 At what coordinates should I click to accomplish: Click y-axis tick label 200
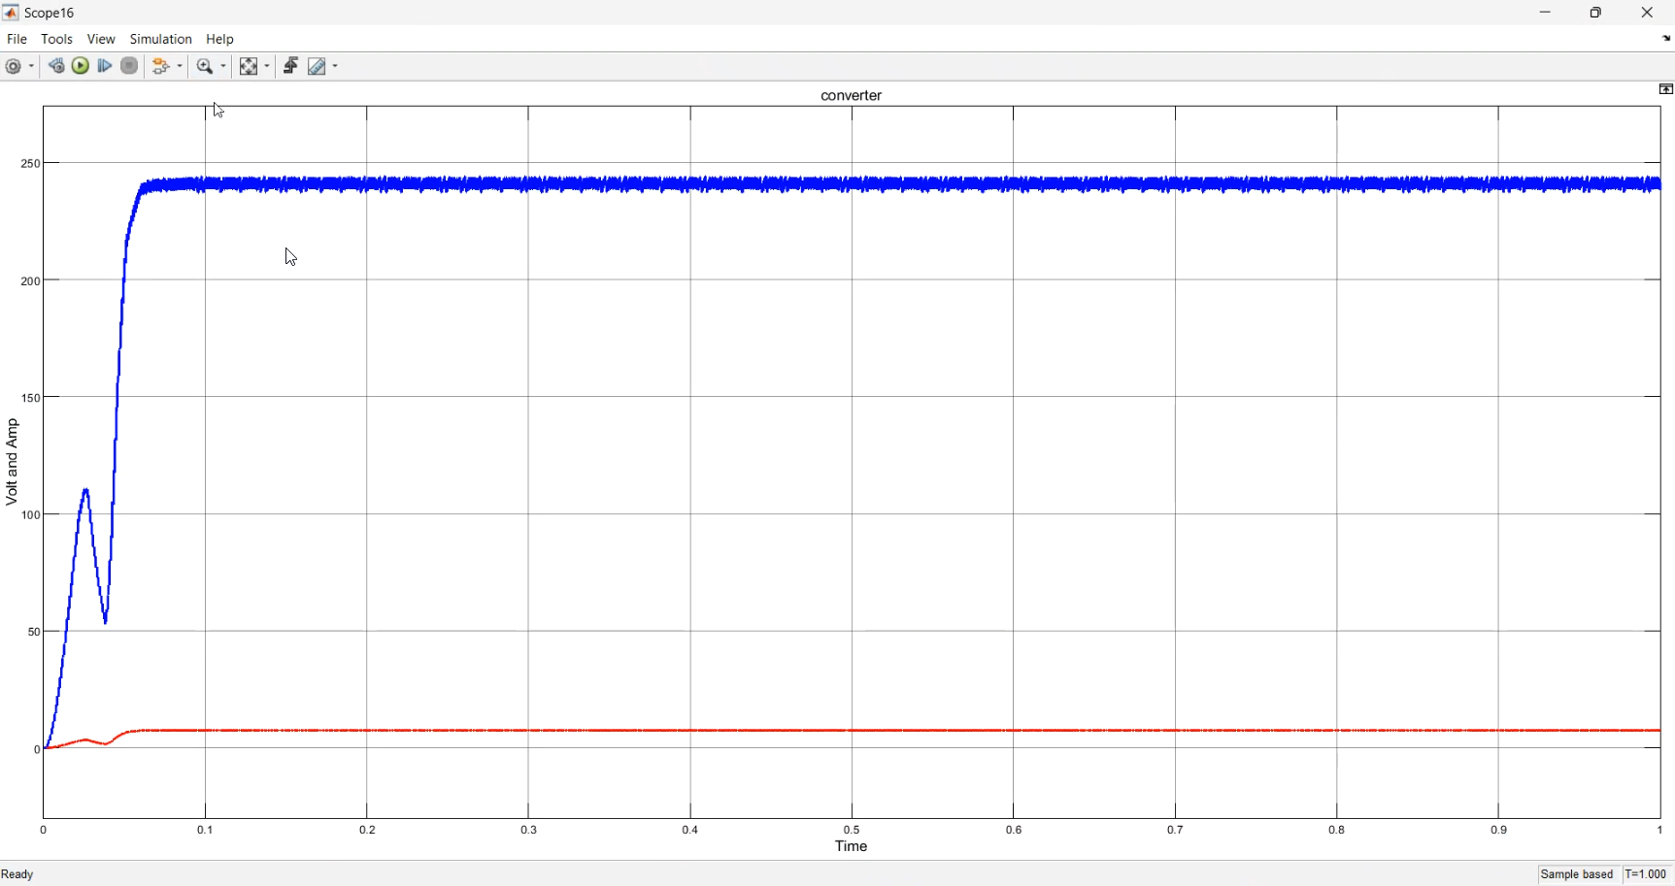30,281
